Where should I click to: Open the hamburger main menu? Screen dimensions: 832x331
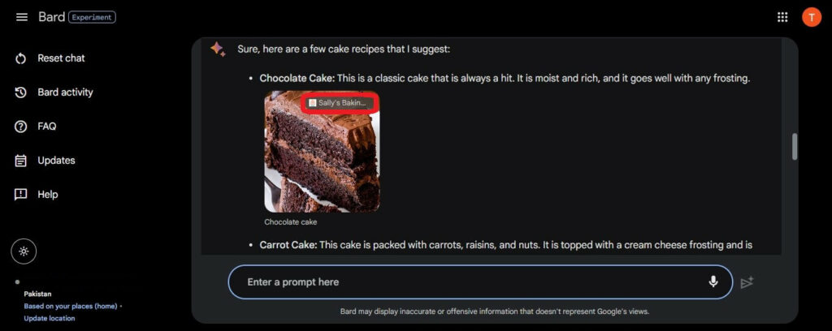(x=22, y=18)
